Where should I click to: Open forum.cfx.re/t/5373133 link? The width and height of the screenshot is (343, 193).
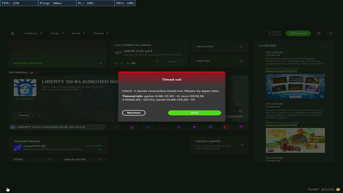coord(281,71)
